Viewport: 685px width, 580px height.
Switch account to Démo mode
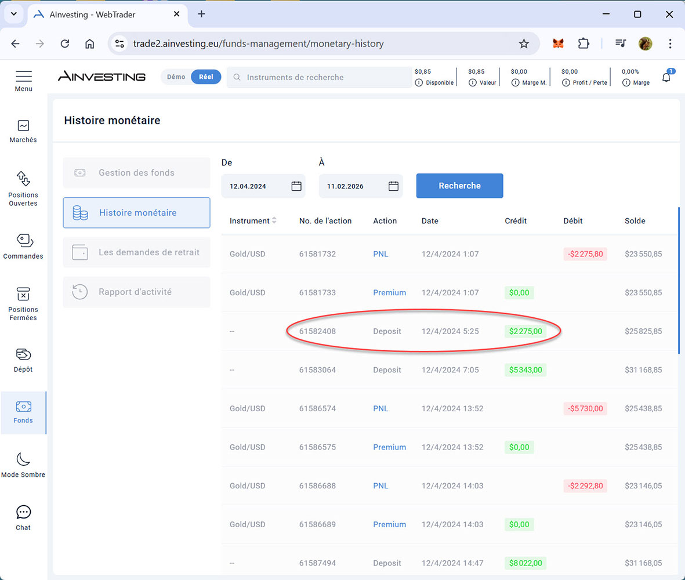(x=176, y=77)
